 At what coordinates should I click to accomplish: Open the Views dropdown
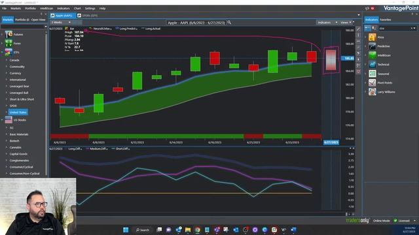pos(346,23)
